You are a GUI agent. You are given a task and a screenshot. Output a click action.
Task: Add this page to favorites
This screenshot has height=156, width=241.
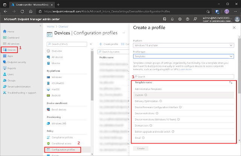click(208, 12)
